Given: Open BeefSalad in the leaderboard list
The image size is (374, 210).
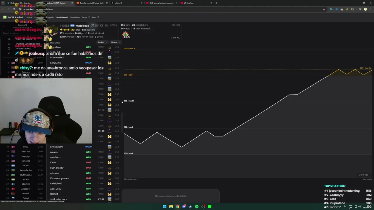Looking at the screenshot, I should (26, 152).
